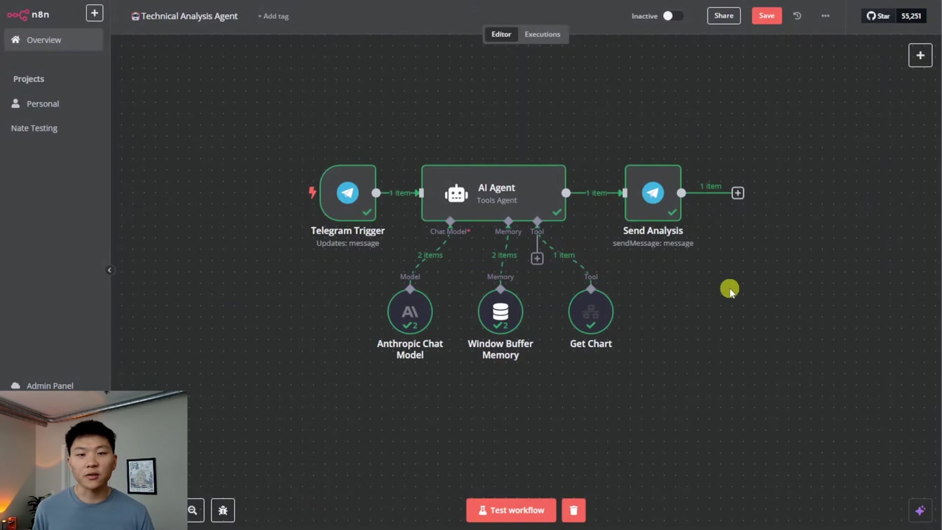The height and width of the screenshot is (530, 942).
Task: Click the Anthropic Chat Model label
Action: pos(410,349)
